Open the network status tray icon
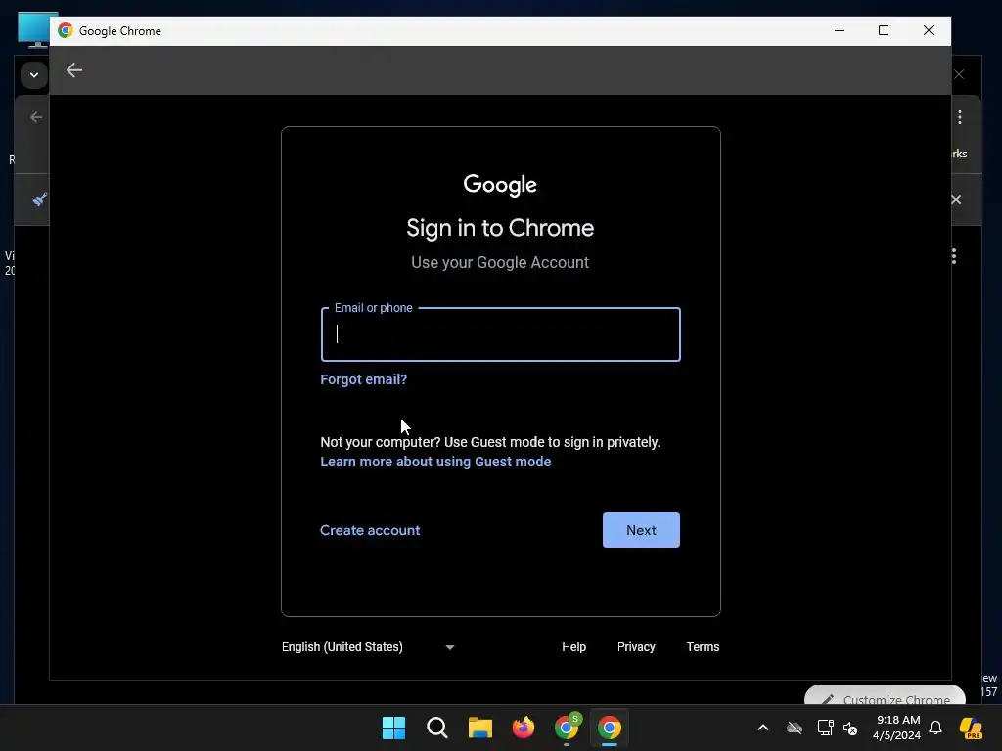This screenshot has height=751, width=1002. tap(825, 728)
